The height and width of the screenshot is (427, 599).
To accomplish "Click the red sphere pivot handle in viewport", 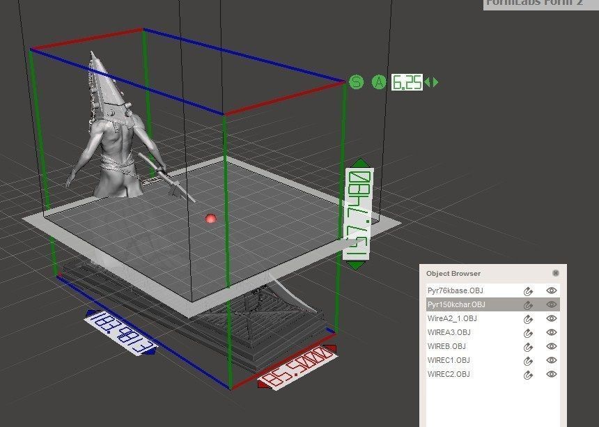I will pyautogui.click(x=210, y=219).
